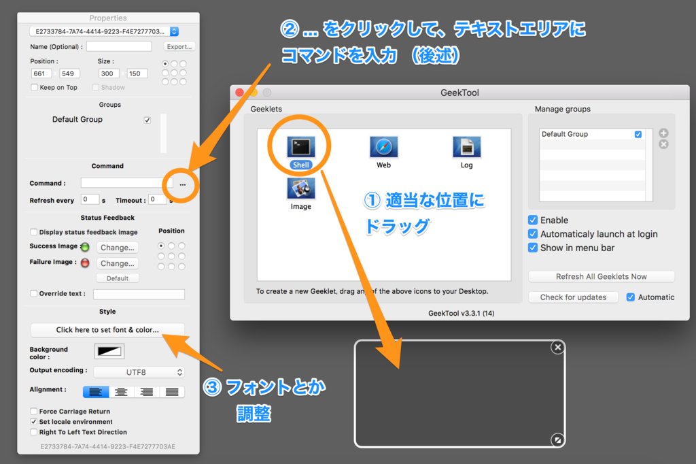
Task: Select the Web geeklet icon
Action: [383, 147]
